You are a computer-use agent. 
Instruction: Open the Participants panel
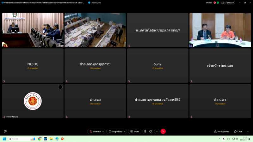[x=221, y=131]
